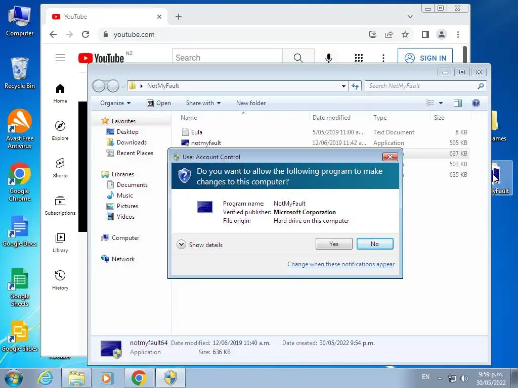Go to YouTube Home in sidebar
The width and height of the screenshot is (518, 388).
click(60, 93)
